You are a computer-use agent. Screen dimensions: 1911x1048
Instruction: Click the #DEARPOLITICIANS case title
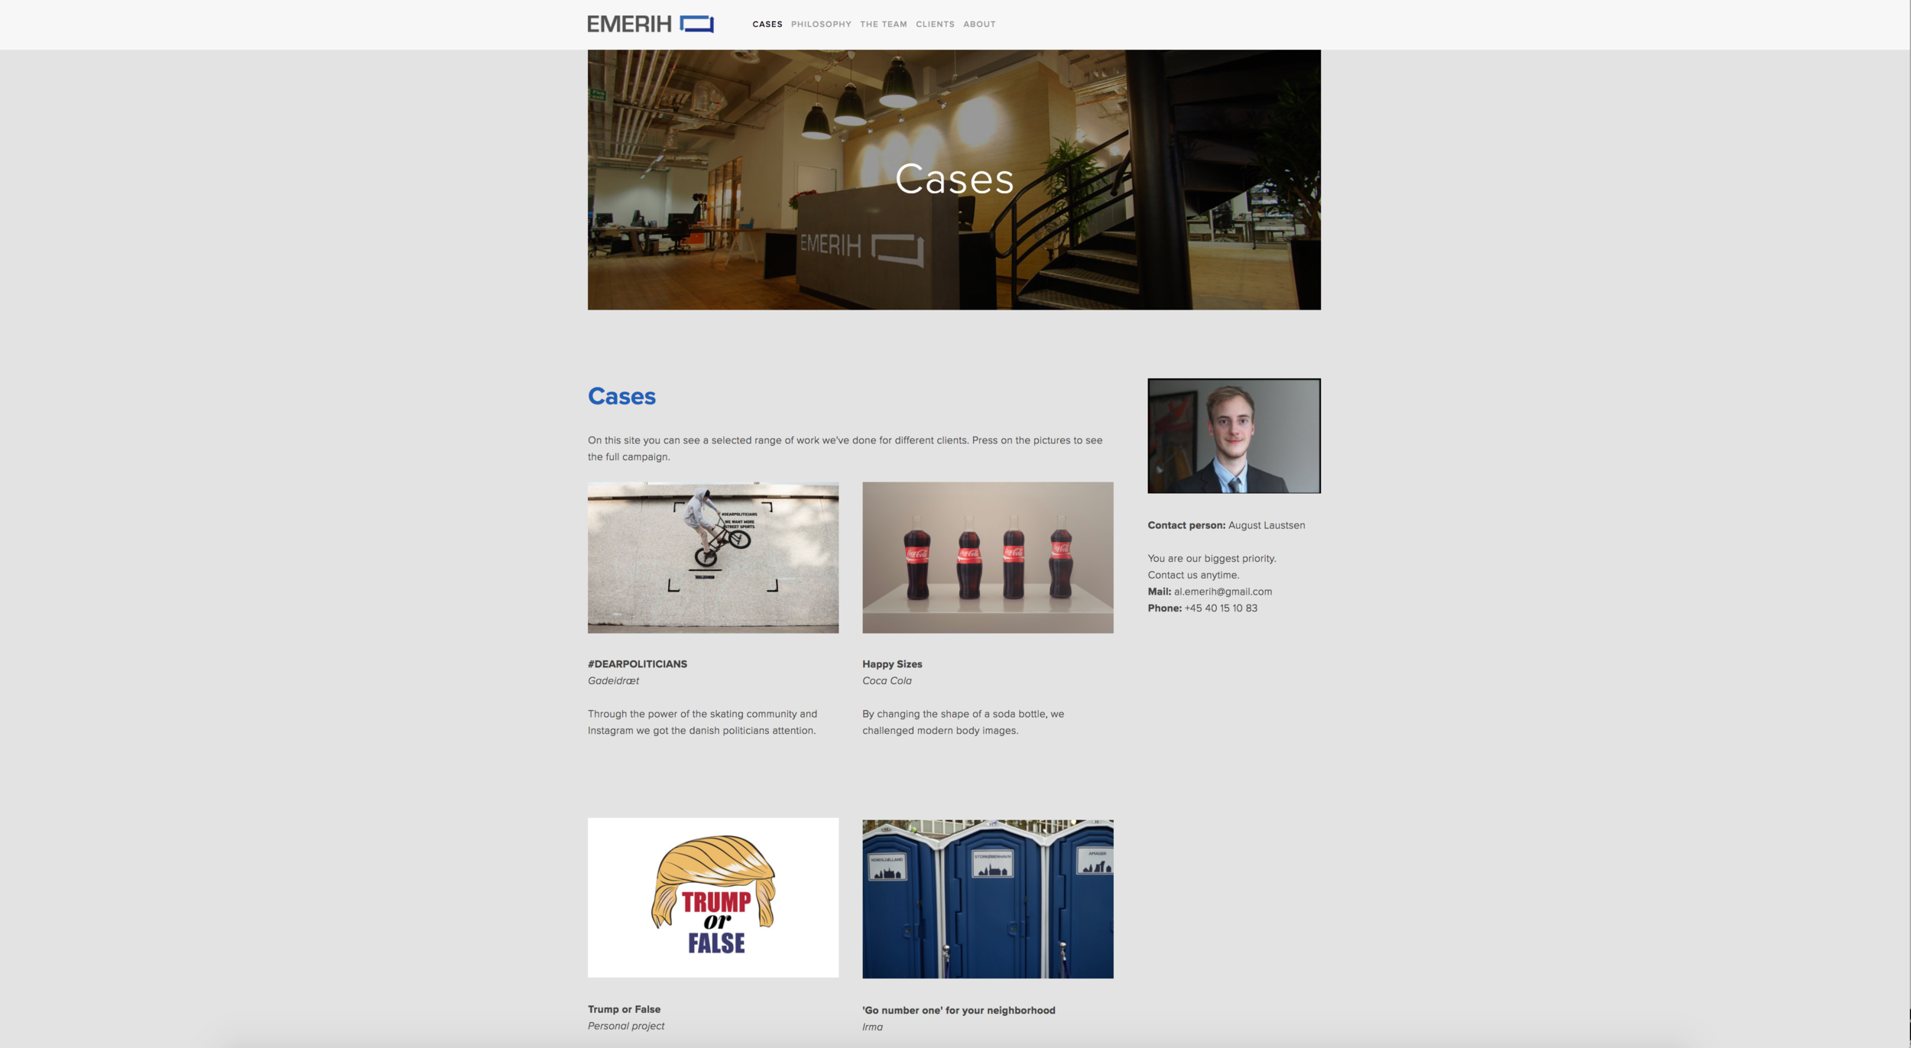637,664
